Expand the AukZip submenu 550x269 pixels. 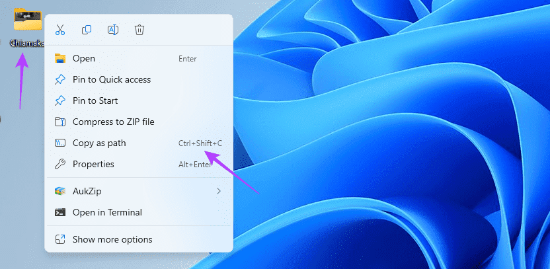tap(139, 191)
